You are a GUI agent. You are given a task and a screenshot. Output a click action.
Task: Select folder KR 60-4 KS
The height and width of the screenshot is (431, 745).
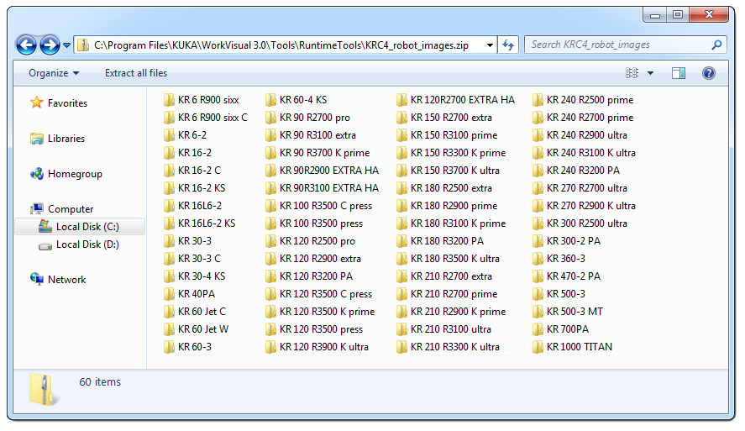click(x=296, y=100)
